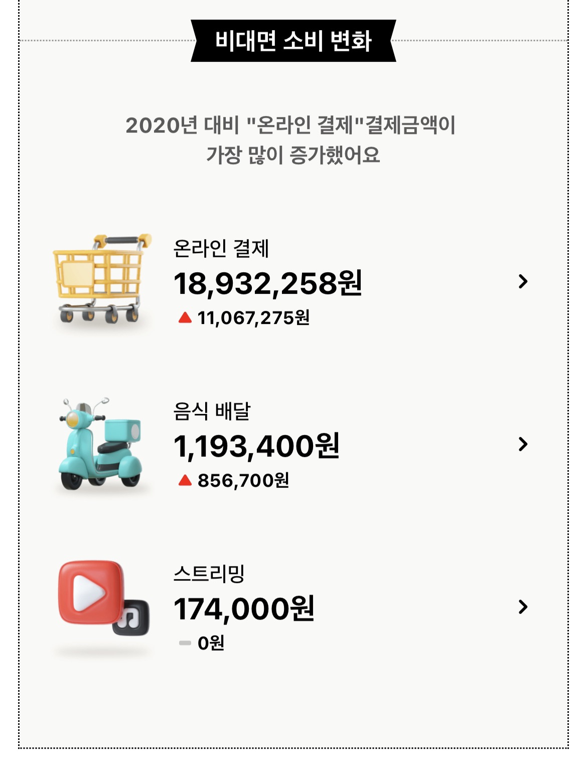Expand the 스트리밍 row chevron
The height and width of the screenshot is (781, 587).
point(523,607)
